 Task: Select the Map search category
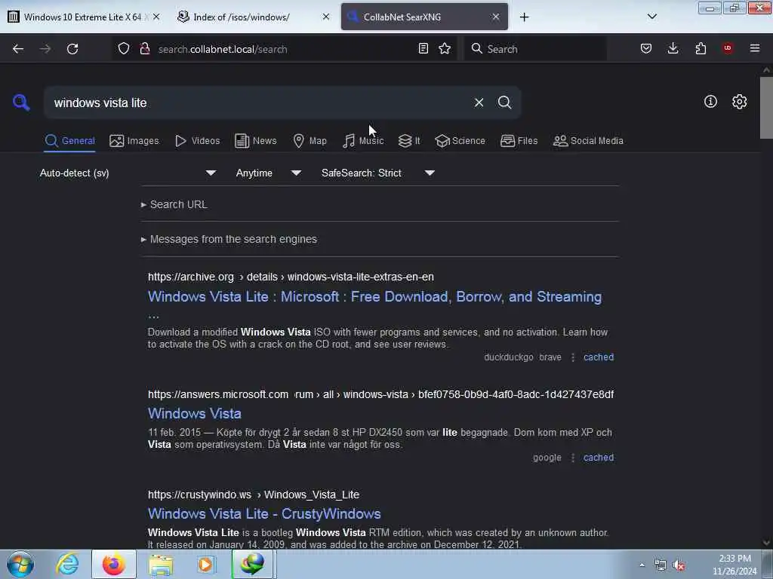(x=310, y=141)
